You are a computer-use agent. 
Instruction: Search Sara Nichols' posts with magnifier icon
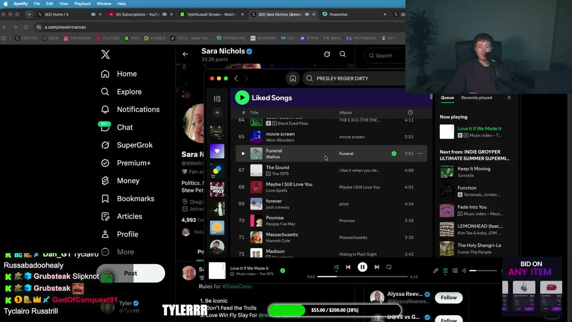[343, 55]
